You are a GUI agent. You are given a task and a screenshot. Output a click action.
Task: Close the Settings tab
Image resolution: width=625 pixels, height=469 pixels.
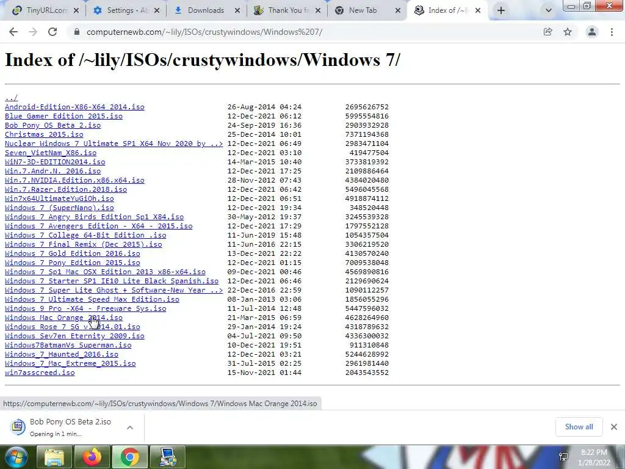(x=157, y=10)
